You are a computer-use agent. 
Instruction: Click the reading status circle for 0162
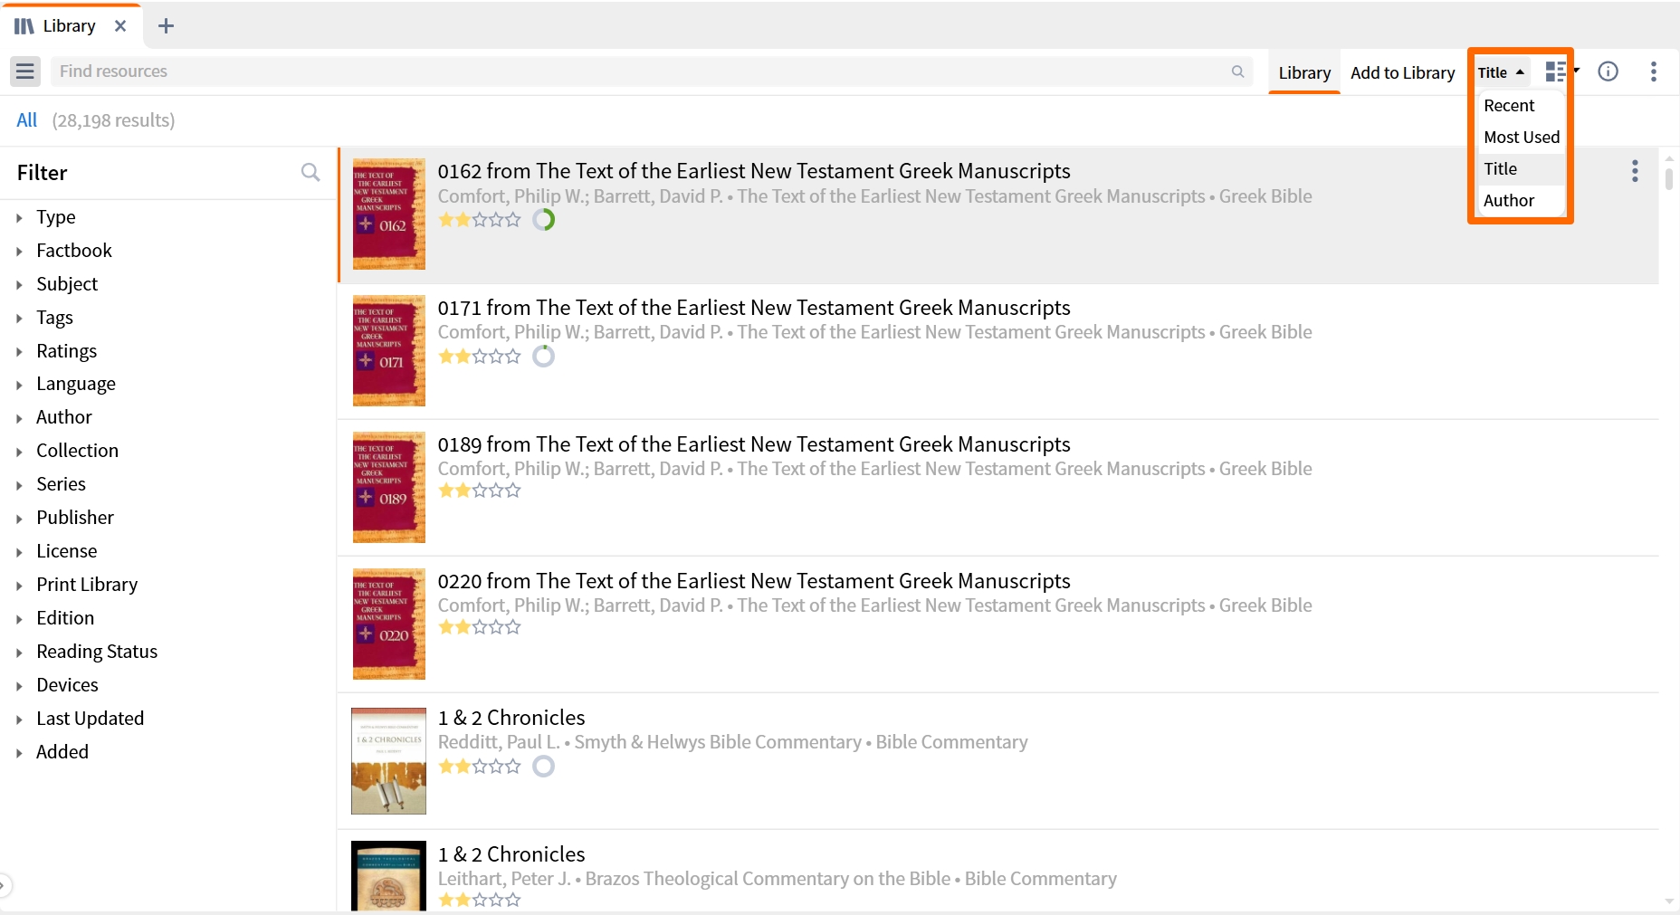[x=543, y=220]
